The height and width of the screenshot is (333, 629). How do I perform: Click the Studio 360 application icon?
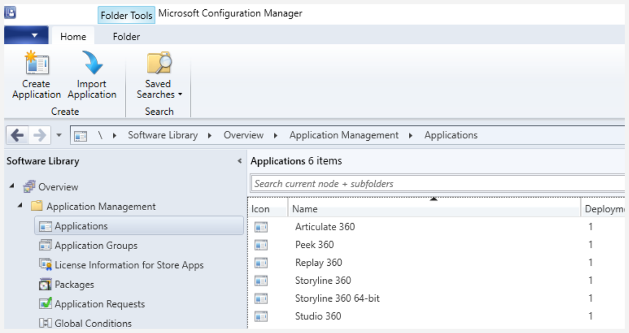[261, 317]
